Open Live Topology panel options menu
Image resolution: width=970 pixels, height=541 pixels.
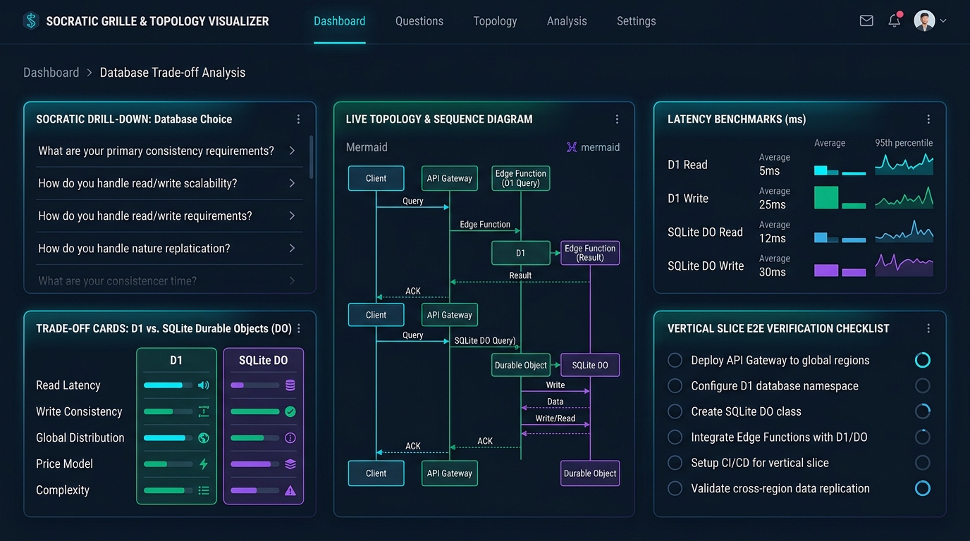point(617,119)
